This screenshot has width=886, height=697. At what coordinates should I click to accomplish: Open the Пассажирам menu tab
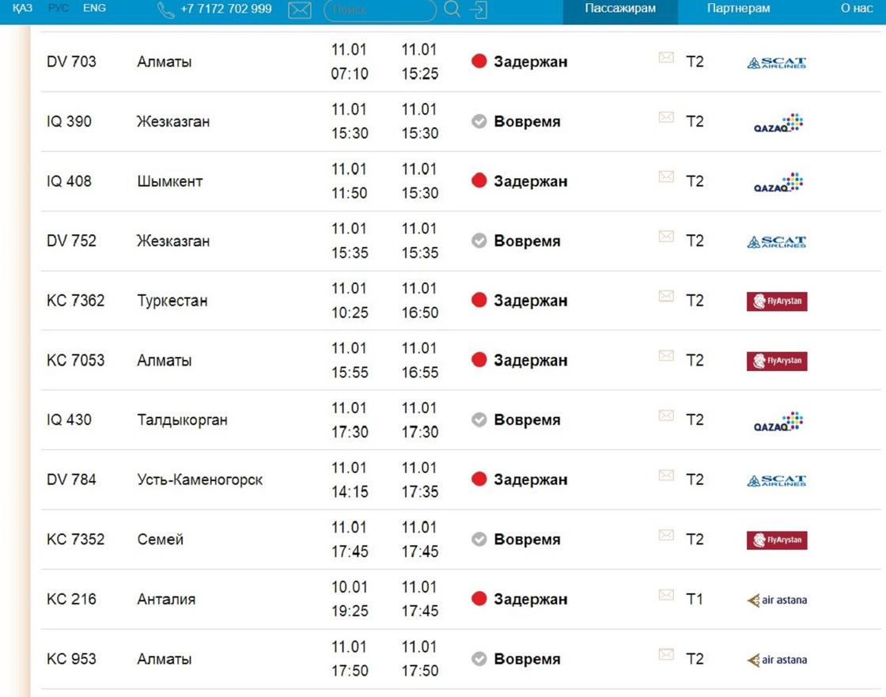tap(620, 9)
